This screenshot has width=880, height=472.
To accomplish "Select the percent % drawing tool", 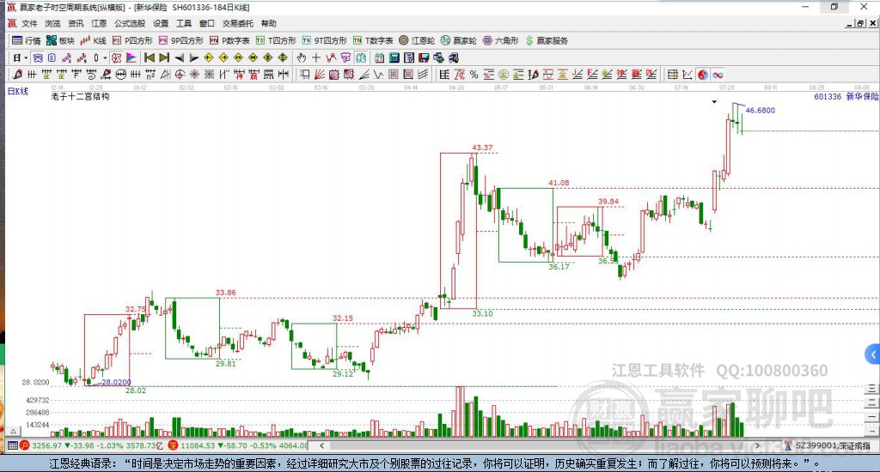I will (474, 75).
